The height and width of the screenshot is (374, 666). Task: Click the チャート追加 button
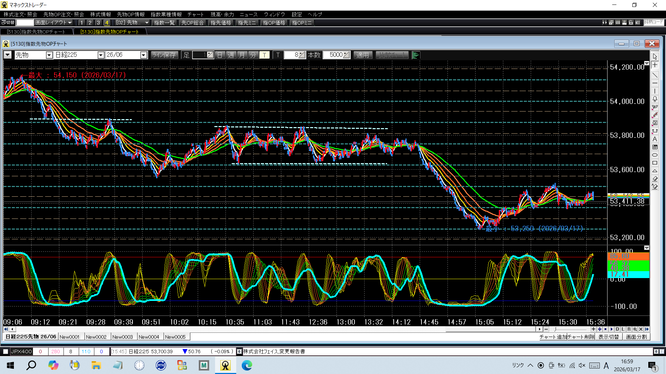coord(553,337)
